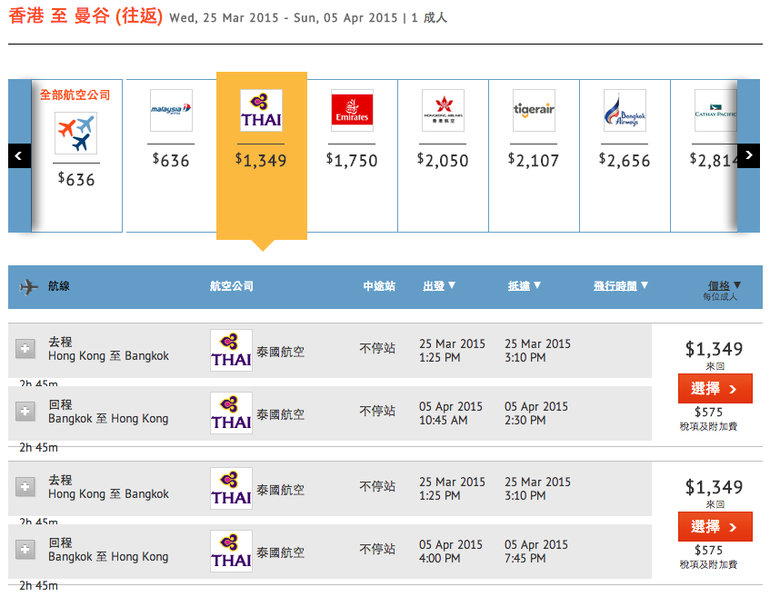Screen dimensions: 770x597
Task: Click THAI logo on 4:00 PM return flight
Action: tap(231, 551)
